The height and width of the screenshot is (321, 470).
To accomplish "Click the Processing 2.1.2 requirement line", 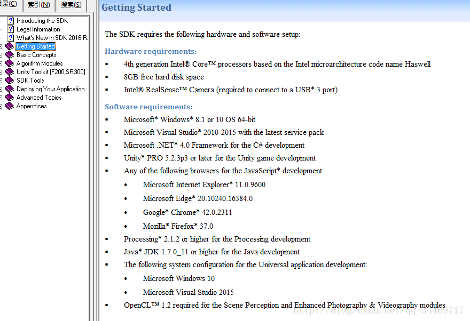I will click(x=217, y=239).
